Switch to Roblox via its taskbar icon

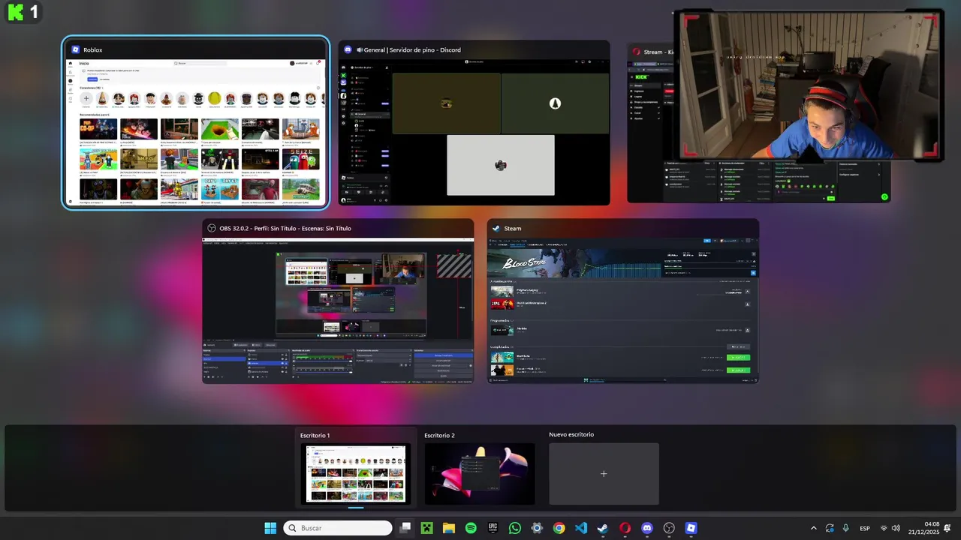(x=691, y=528)
